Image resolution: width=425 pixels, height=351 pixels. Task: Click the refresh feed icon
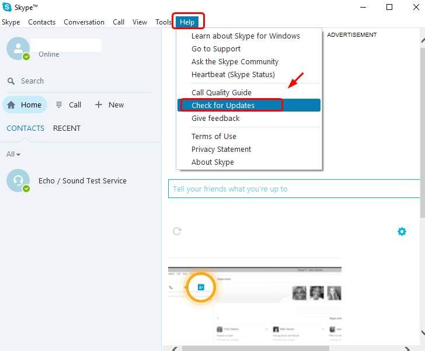[x=177, y=231]
